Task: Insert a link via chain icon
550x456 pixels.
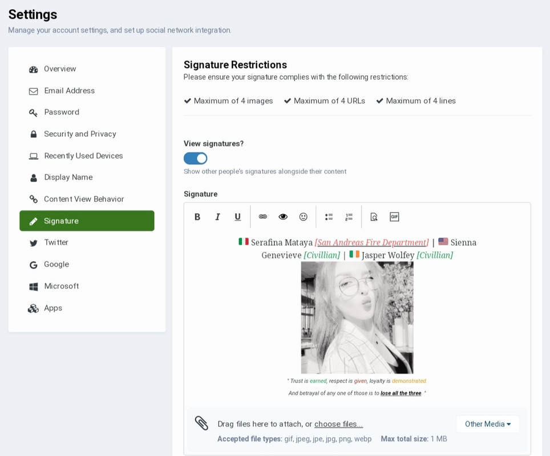Action: (262, 217)
